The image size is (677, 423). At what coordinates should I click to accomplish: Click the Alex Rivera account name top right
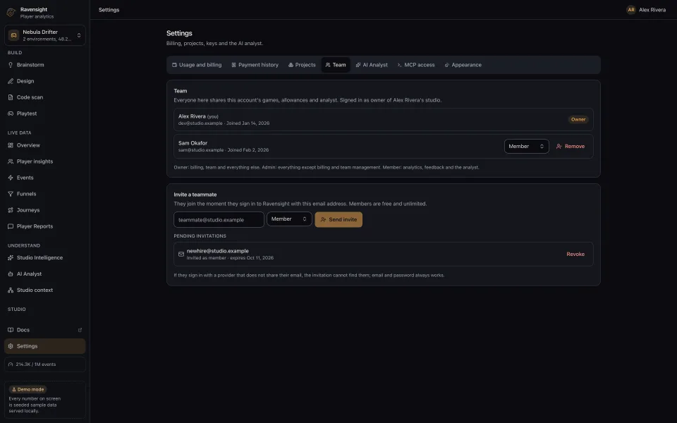point(652,9)
